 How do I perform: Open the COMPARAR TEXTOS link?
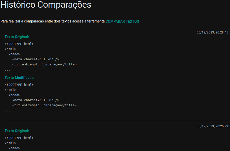pyautogui.click(x=122, y=21)
